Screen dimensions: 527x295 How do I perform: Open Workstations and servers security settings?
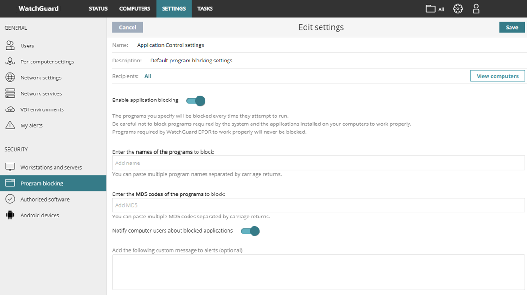click(x=51, y=167)
